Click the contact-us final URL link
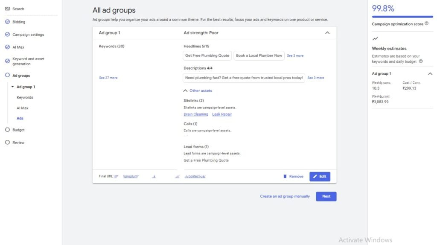 point(195,176)
